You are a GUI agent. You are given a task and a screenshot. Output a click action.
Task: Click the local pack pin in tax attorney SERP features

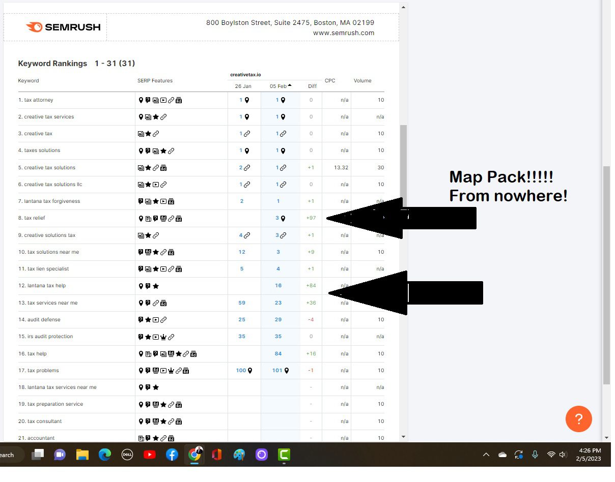coord(141,100)
